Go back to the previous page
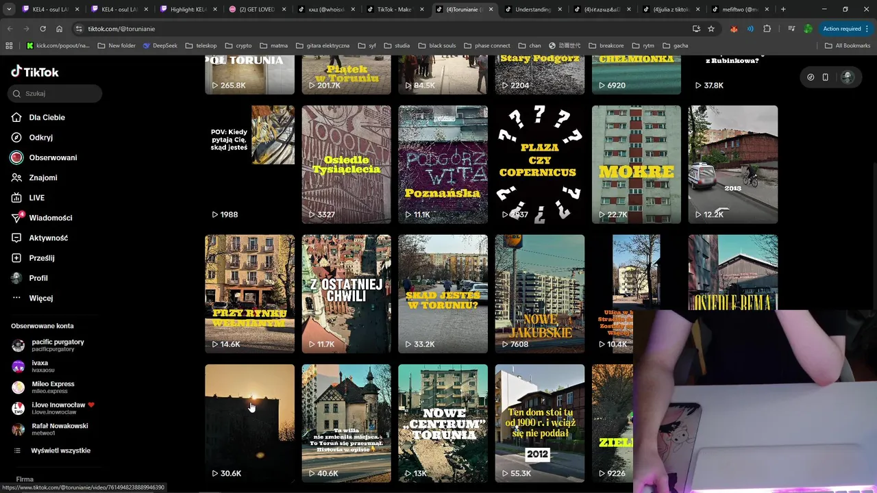The height and width of the screenshot is (493, 877). 10,29
